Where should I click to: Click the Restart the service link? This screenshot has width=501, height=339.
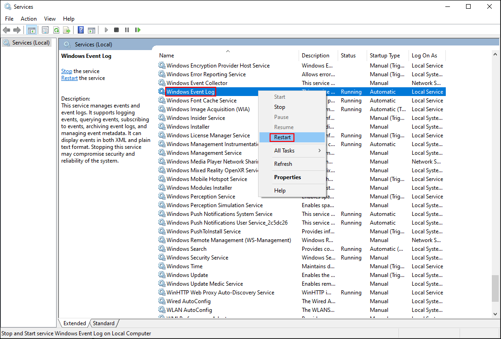pyautogui.click(x=69, y=78)
